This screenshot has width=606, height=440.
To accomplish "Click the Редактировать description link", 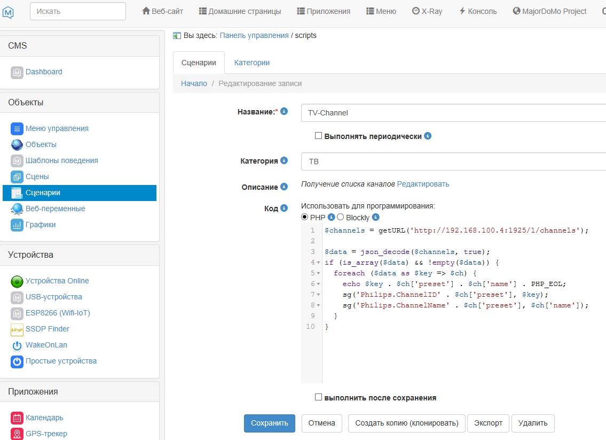I will (x=423, y=184).
